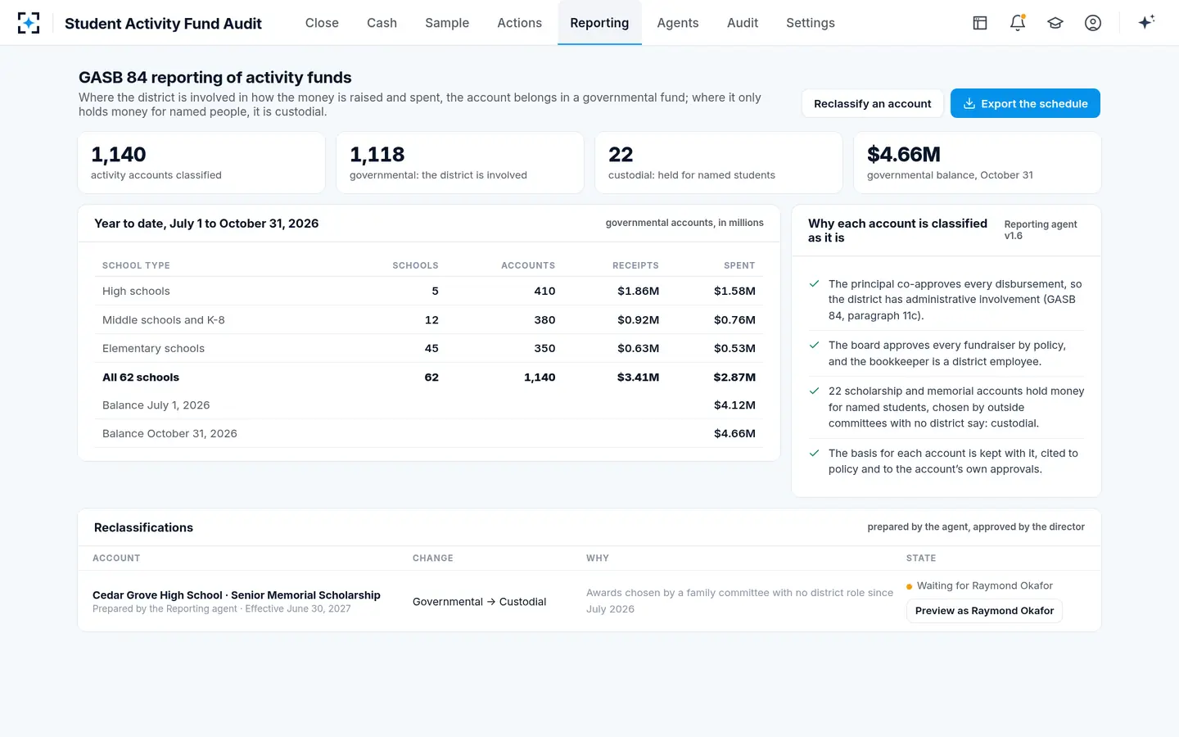Click the SPENT column header
The width and height of the screenshot is (1179, 737).
(x=739, y=265)
